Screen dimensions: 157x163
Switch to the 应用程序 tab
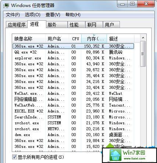pyautogui.click(x=17, y=25)
